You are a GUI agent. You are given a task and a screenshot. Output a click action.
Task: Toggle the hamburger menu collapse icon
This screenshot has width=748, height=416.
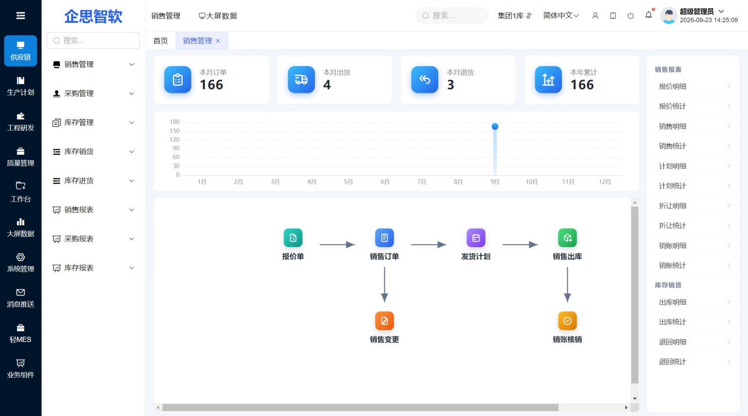(x=20, y=16)
